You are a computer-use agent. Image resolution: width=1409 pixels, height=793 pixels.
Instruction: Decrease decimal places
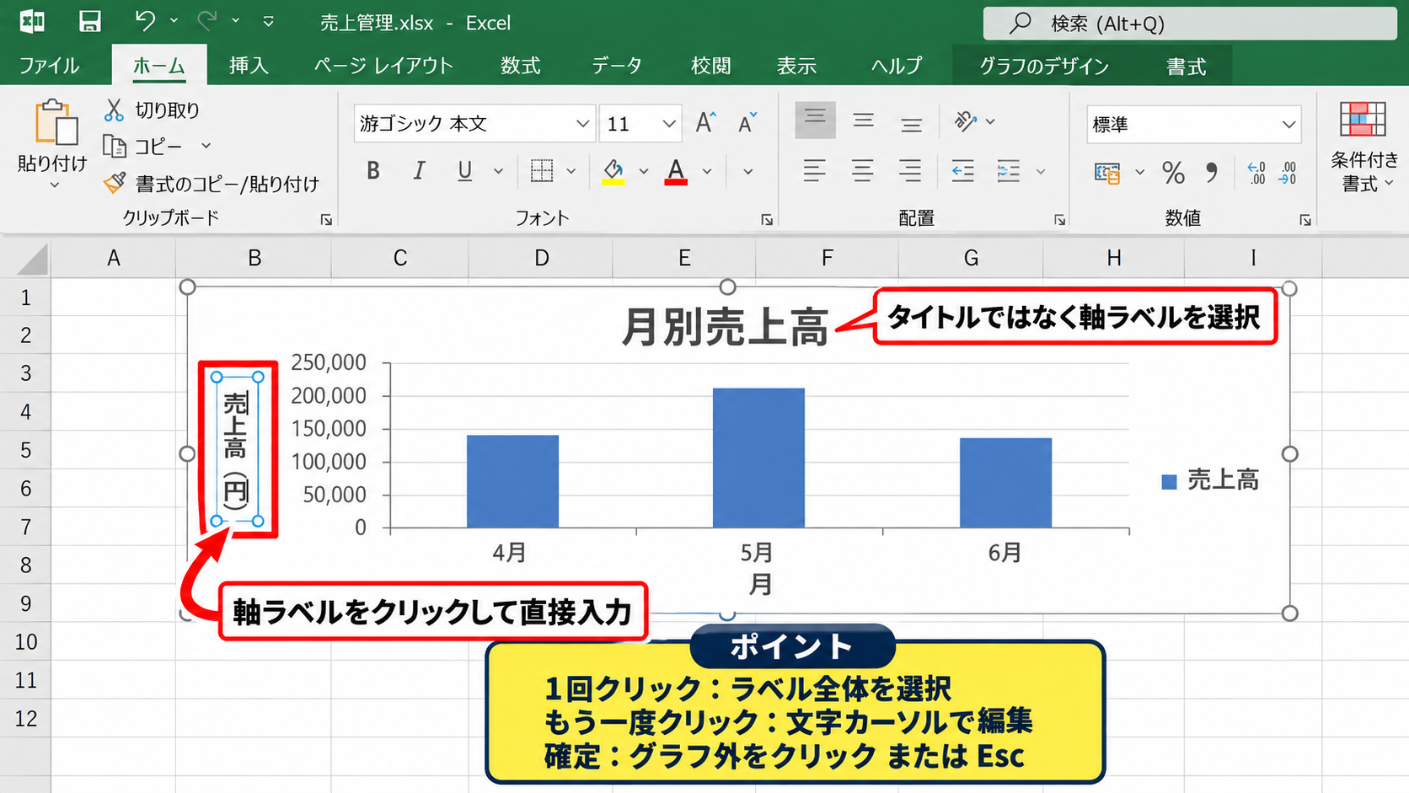(x=1288, y=173)
